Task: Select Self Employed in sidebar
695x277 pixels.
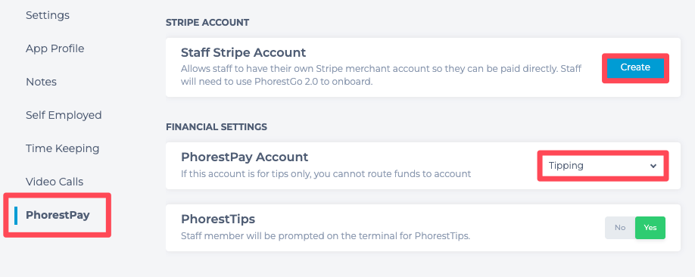Action: [x=64, y=115]
